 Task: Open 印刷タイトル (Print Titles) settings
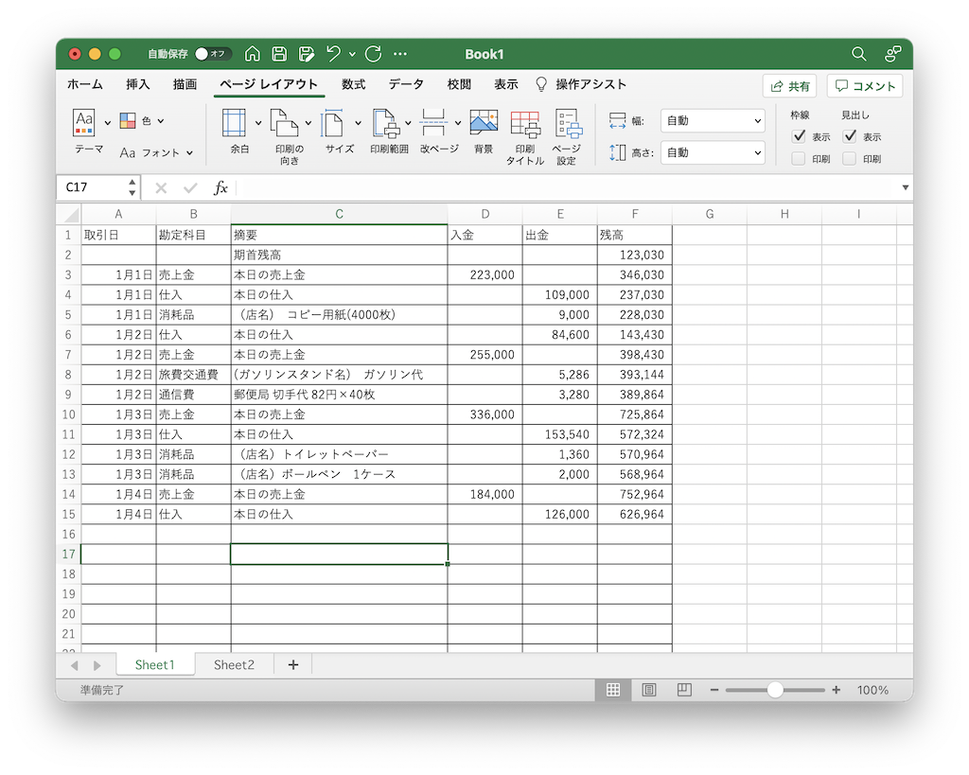coord(524,124)
